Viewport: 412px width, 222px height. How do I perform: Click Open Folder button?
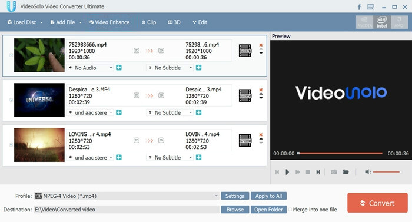click(x=268, y=210)
